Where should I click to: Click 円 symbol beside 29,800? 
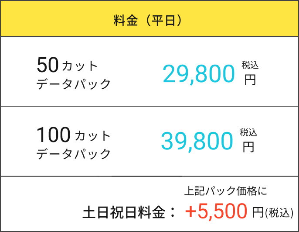pos(250,80)
